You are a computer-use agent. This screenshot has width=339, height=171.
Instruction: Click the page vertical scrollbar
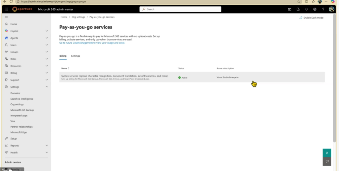pos(334,78)
